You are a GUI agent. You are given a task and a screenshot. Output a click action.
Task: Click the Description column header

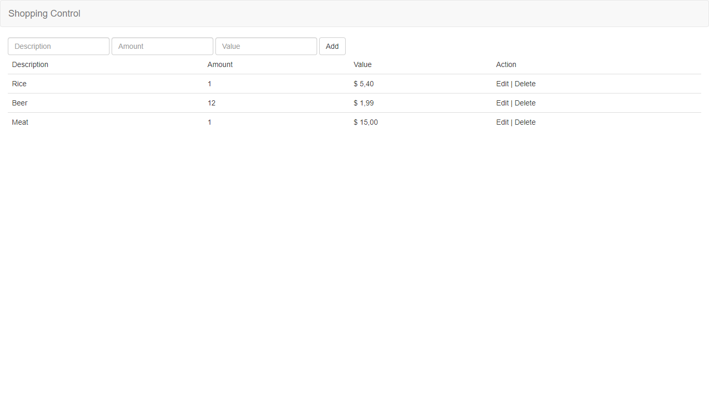click(x=30, y=64)
